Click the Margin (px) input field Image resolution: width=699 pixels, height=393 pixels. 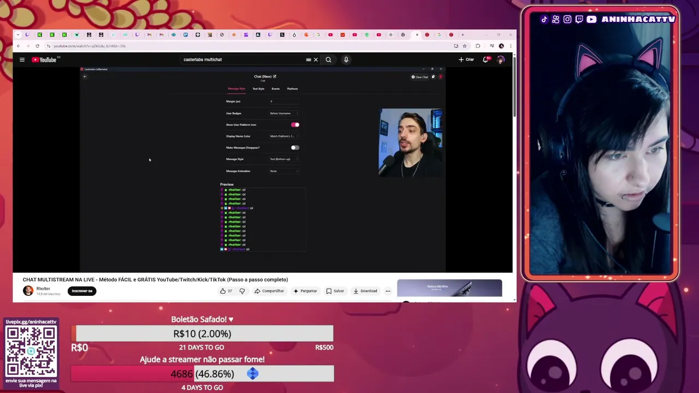[x=284, y=101]
